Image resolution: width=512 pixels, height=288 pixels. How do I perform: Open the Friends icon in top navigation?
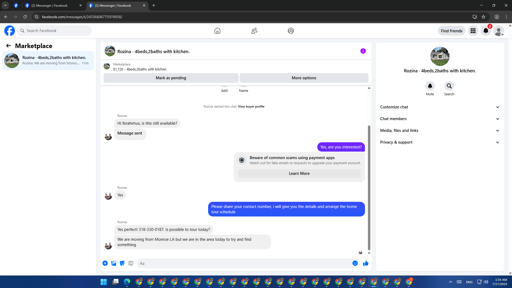click(x=254, y=31)
